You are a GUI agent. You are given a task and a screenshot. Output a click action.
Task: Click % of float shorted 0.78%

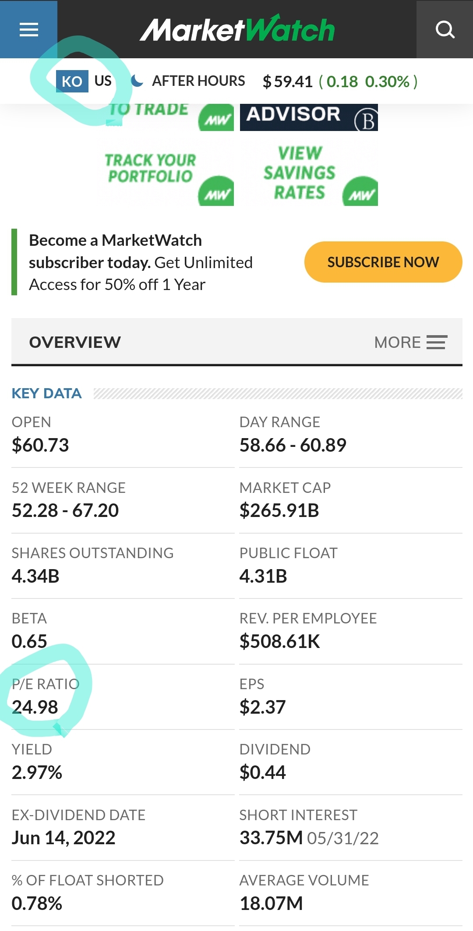37,903
